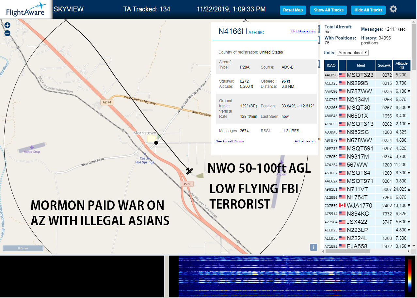Screen dimensions: 417x298
Task: Click the 0.5 nm map scale bar
Action: pos(23,248)
